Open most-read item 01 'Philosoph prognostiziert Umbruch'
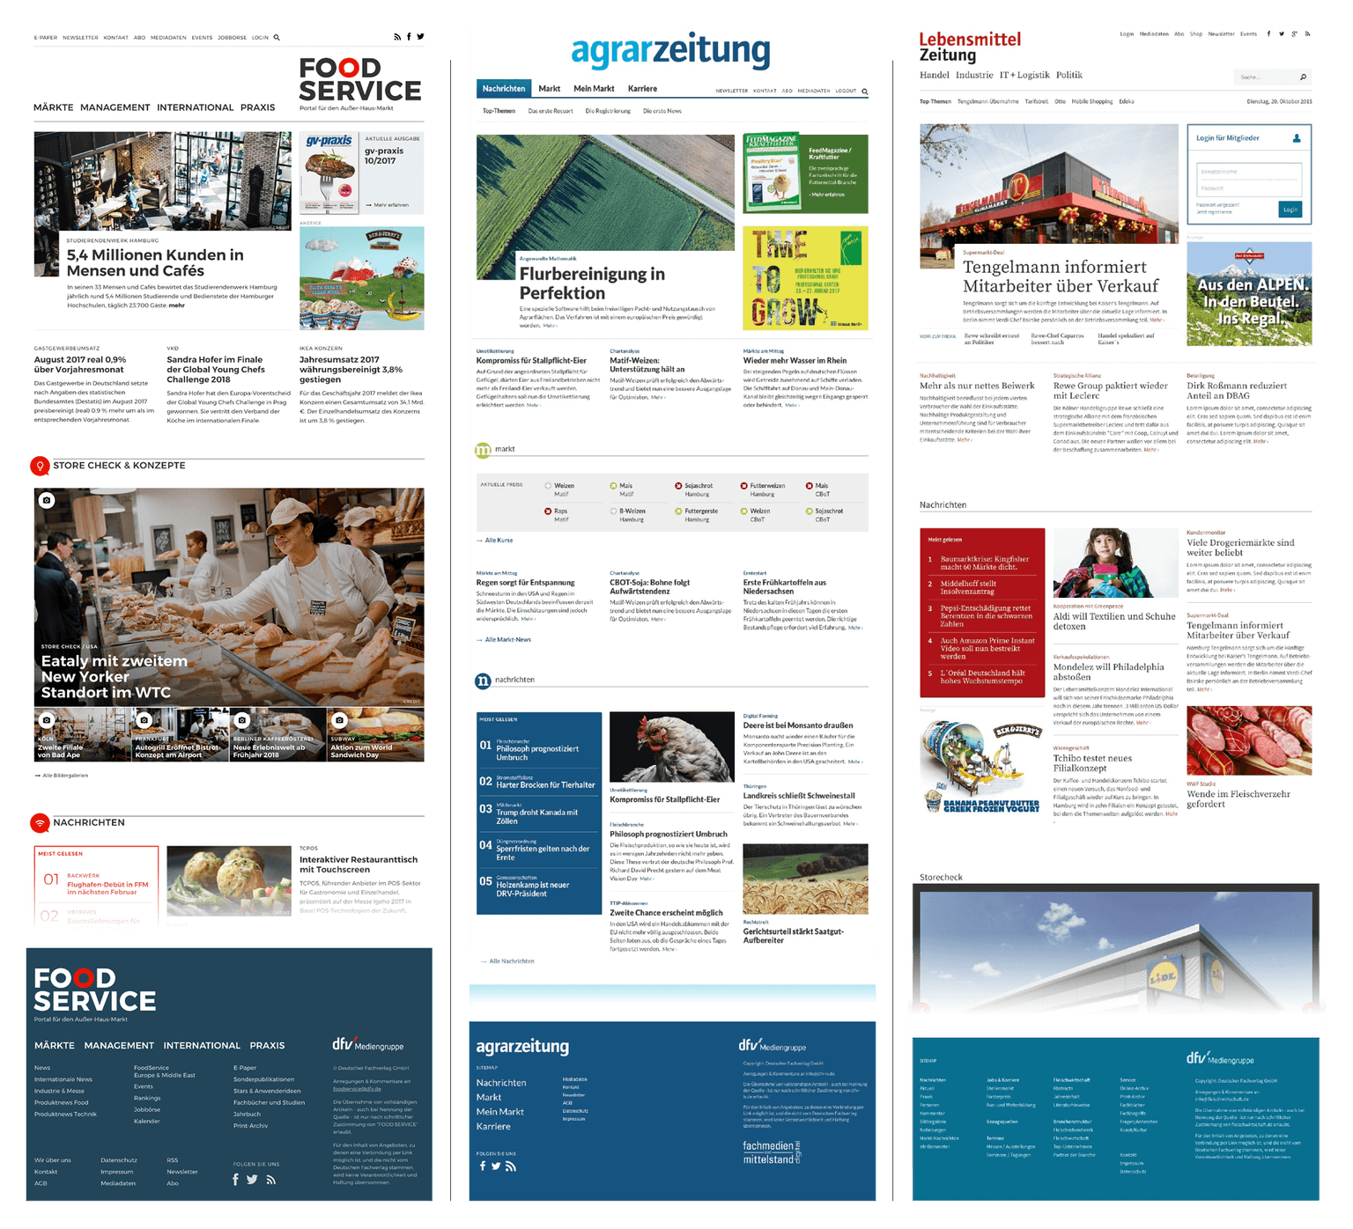The width and height of the screenshot is (1353, 1229). coord(537,754)
